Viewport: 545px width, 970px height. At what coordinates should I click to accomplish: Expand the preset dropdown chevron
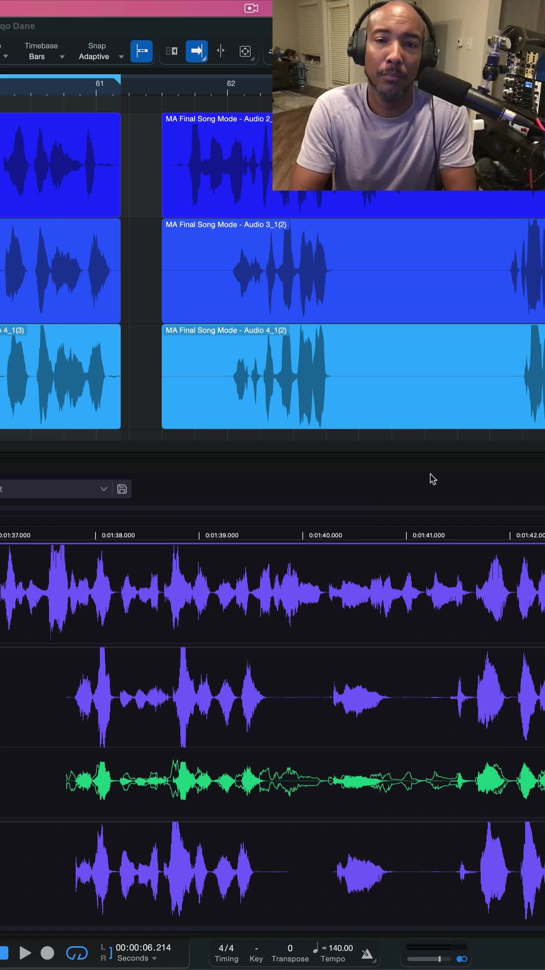click(103, 489)
